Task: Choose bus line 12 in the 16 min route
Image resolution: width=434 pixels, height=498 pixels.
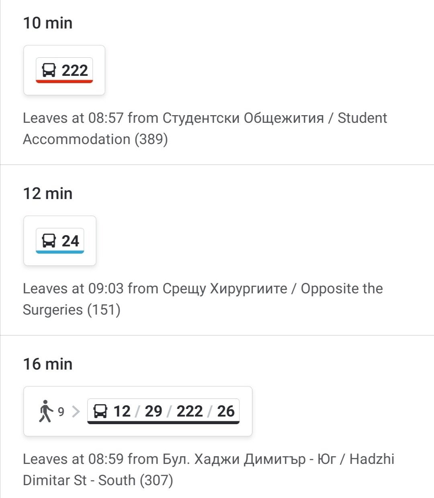Action: [122, 411]
